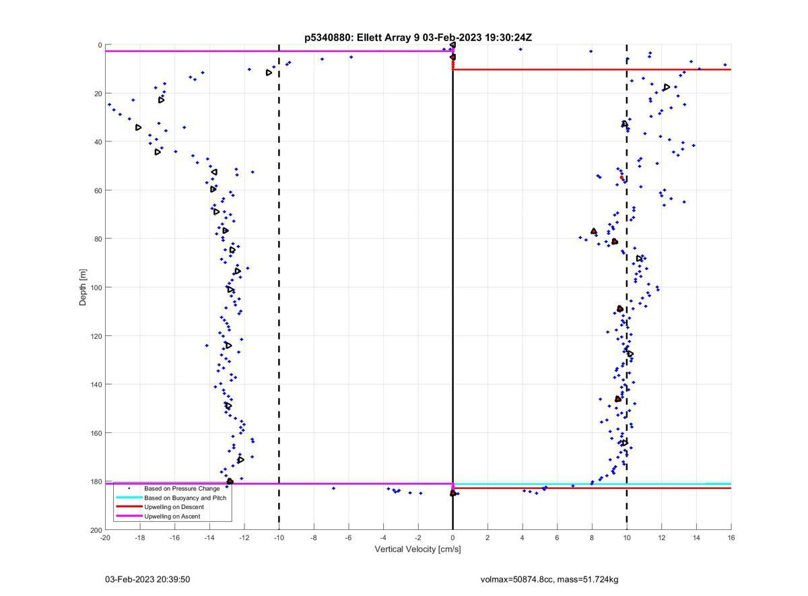Click the magenta line sample in the legend

(129, 516)
